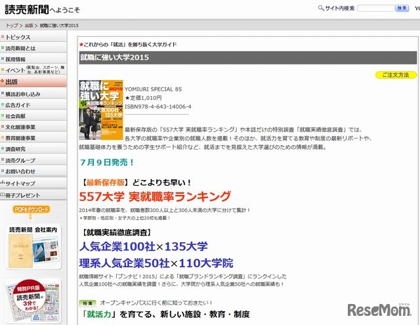Go to トップ in the breadcrumb
Viewport: 420px width, 325px height.
click(12, 26)
